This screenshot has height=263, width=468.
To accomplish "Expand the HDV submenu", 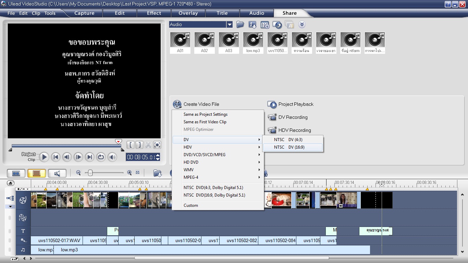I will pos(218,147).
